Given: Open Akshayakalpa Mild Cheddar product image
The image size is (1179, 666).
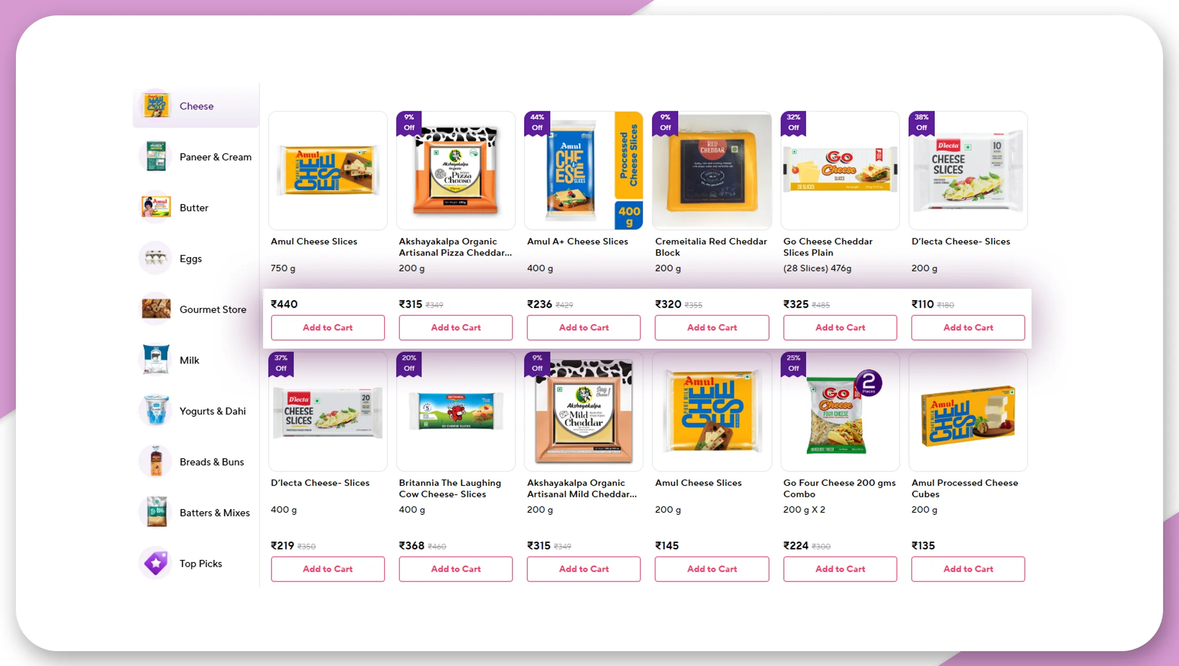Looking at the screenshot, I should coord(583,412).
